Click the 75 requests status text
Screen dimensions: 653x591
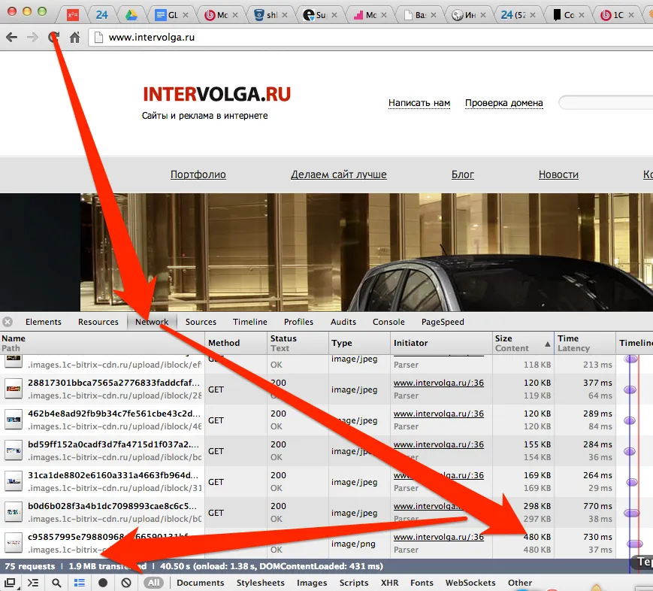[x=29, y=566]
